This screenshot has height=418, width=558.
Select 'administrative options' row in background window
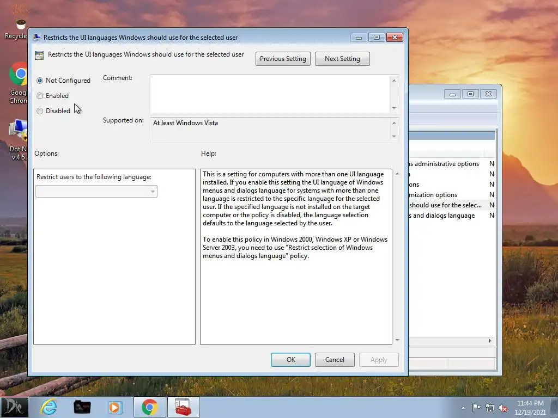click(452, 164)
